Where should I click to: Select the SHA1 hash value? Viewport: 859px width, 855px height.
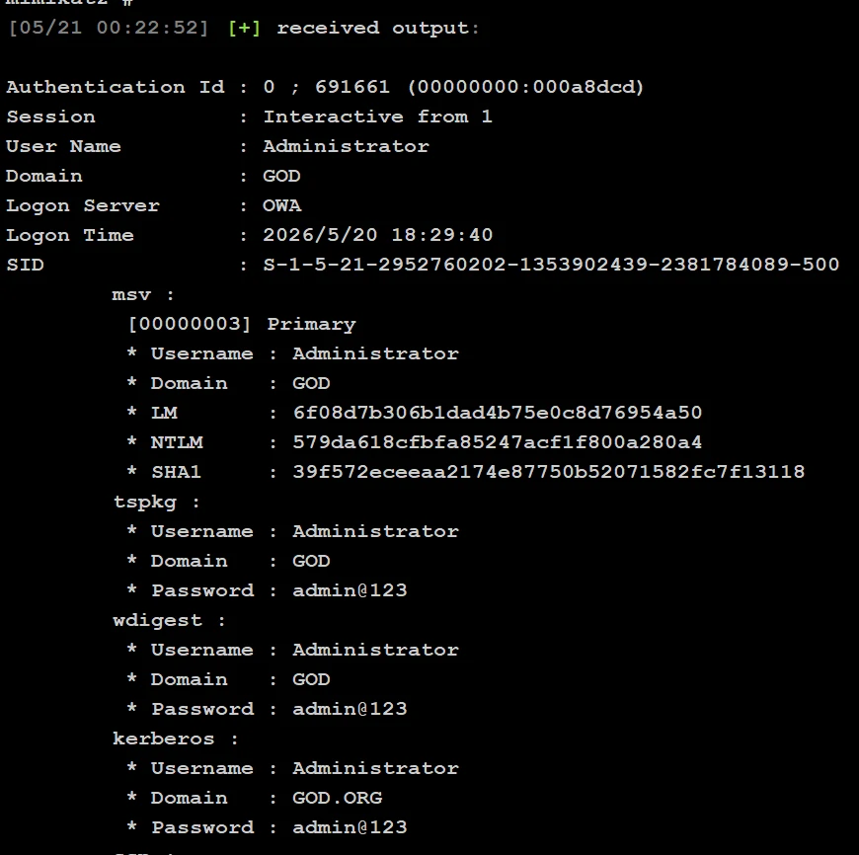pyautogui.click(x=548, y=472)
